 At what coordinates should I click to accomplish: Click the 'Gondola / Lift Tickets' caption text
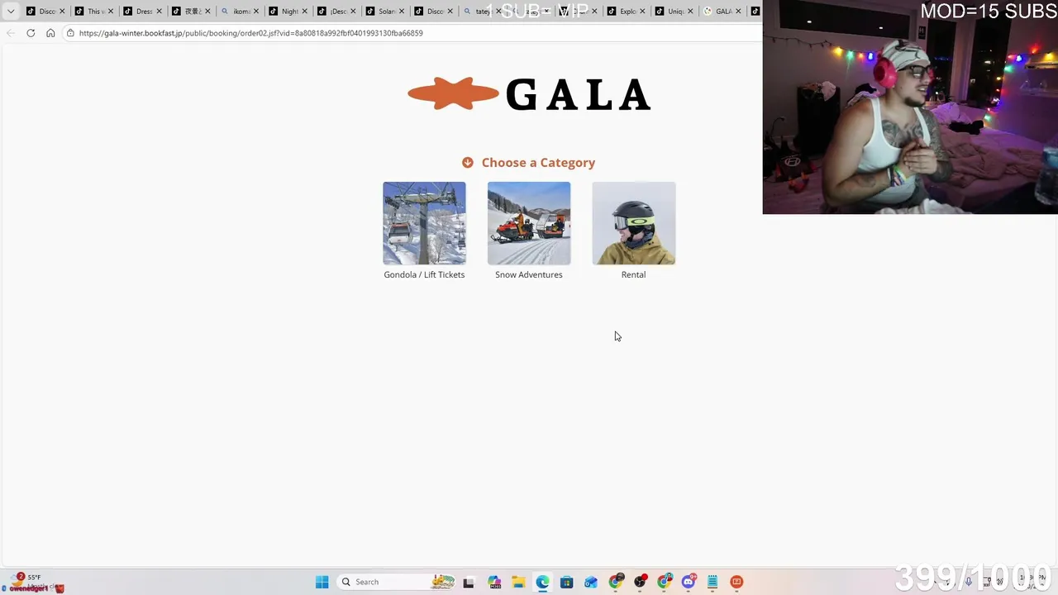(x=424, y=274)
